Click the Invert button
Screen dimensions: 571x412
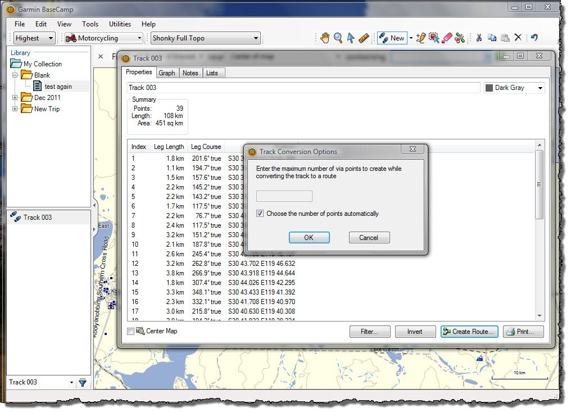pyautogui.click(x=415, y=332)
